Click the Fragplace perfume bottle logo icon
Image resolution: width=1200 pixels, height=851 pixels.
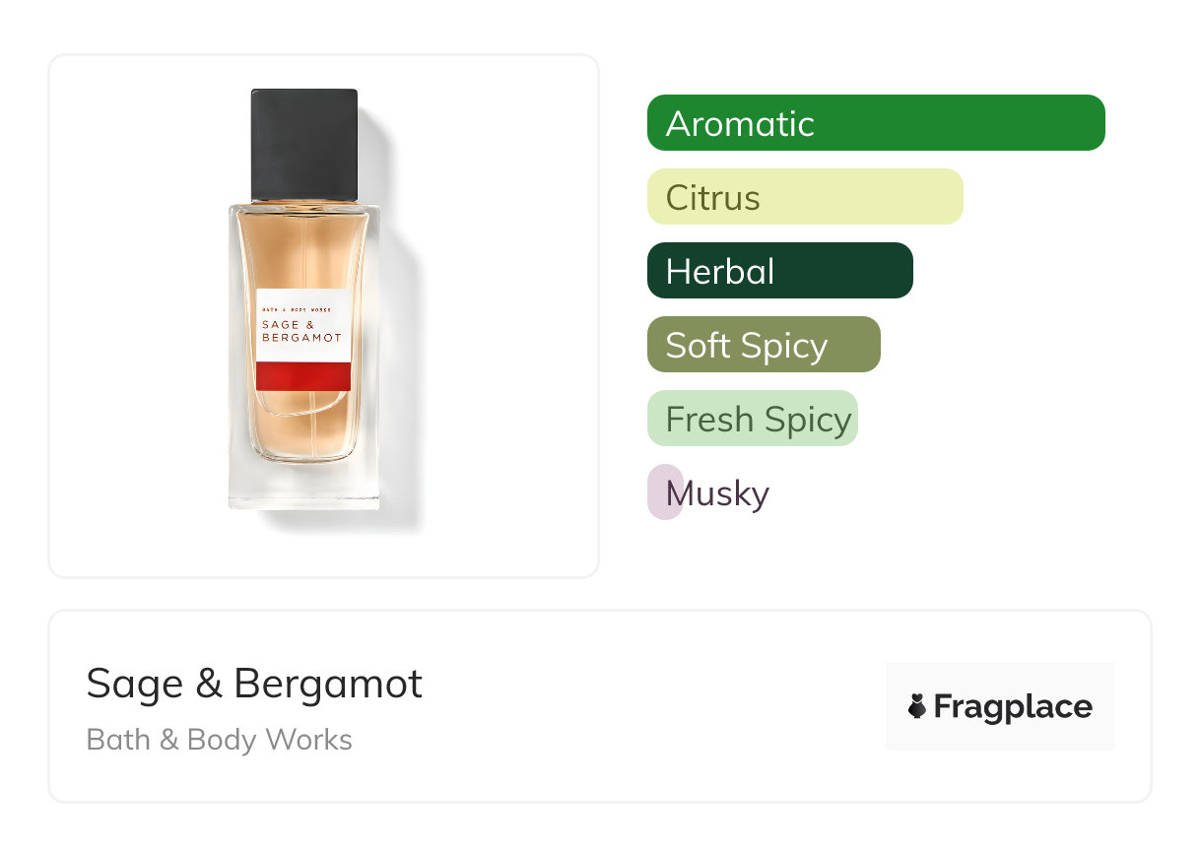[x=917, y=706]
